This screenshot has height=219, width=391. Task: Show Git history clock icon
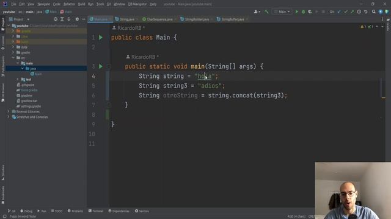(x=359, y=12)
